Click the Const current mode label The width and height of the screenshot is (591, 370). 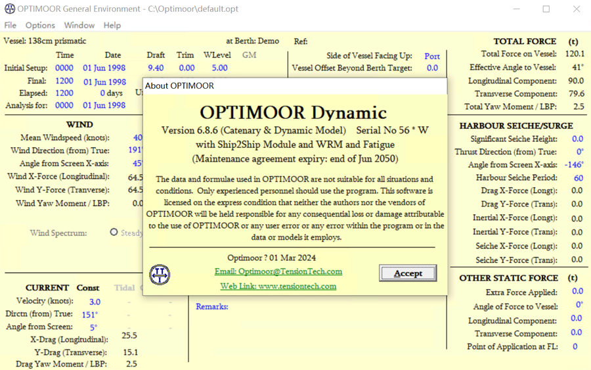(88, 288)
